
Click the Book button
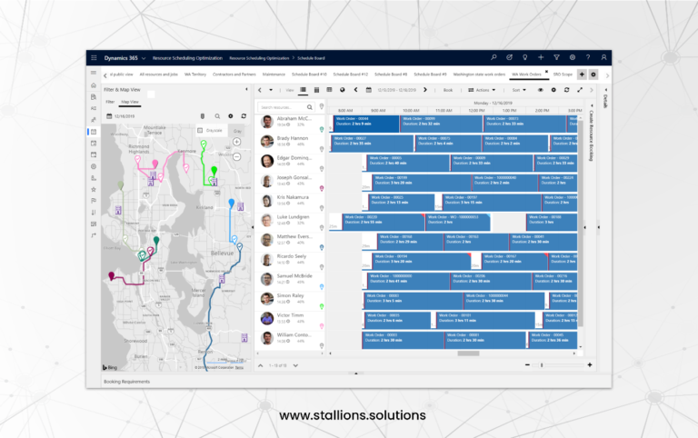(448, 90)
